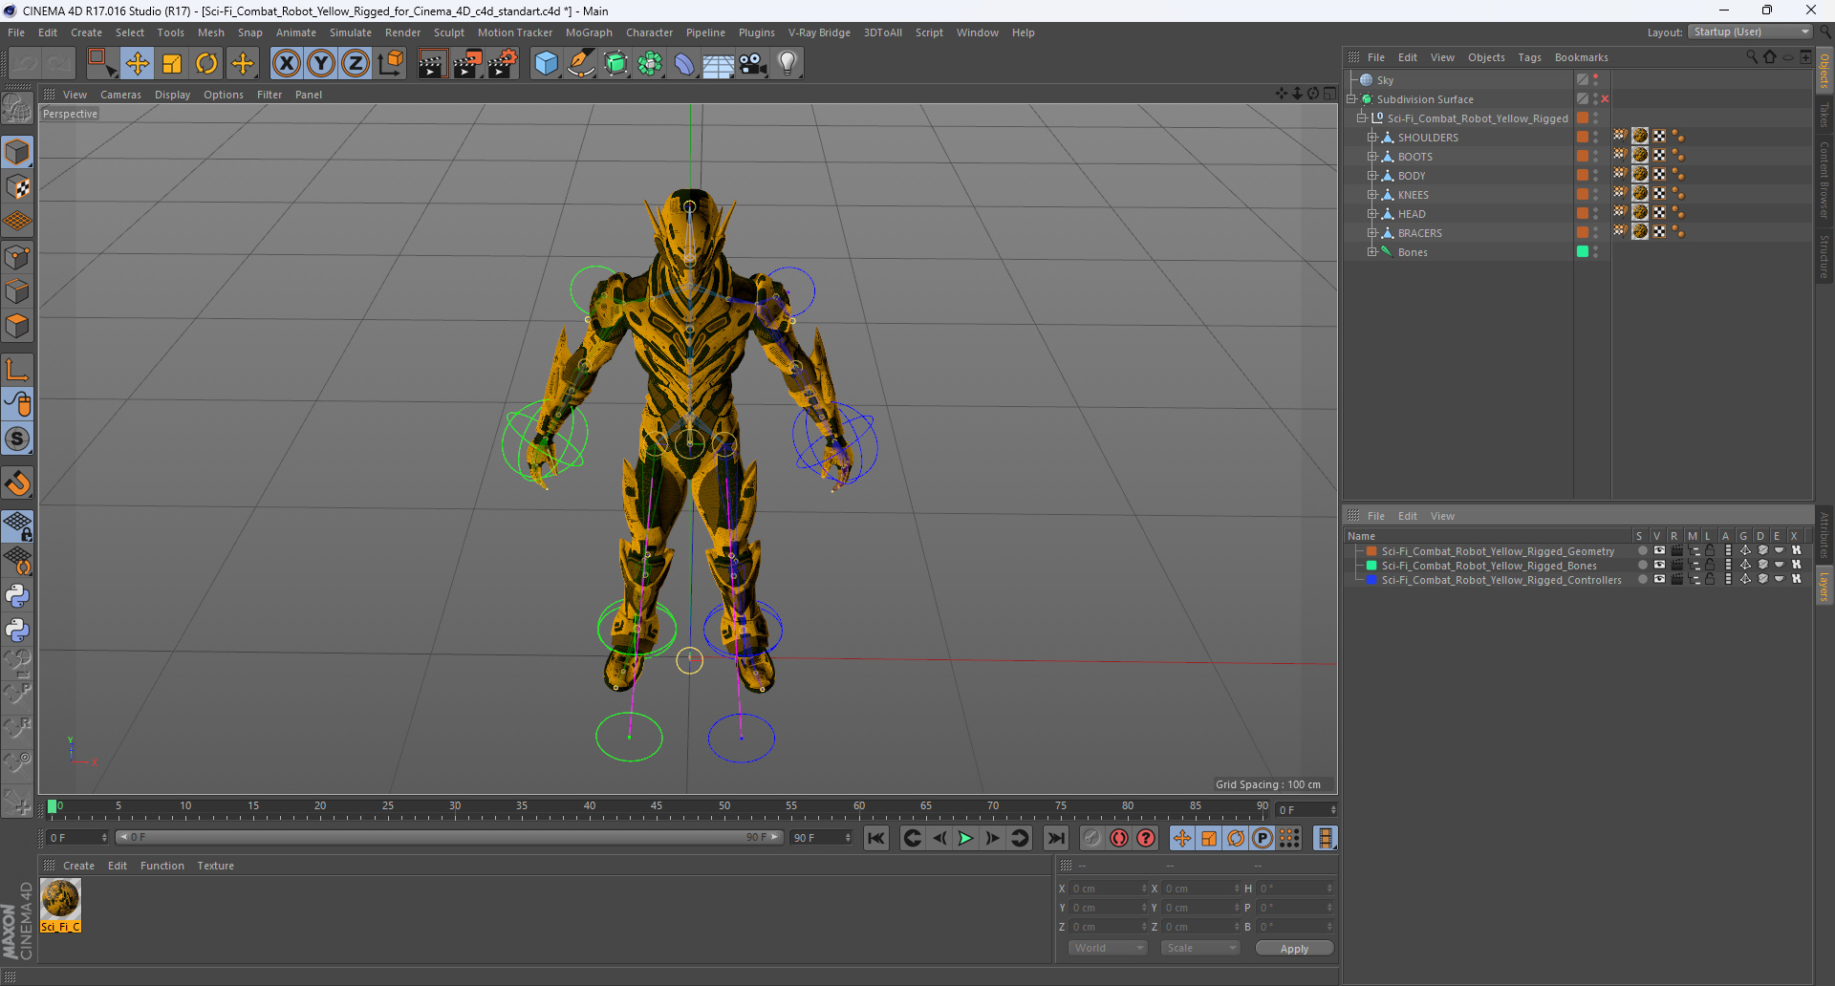Open material manager Texture menu
Viewport: 1835px width, 986px height.
[x=215, y=866]
